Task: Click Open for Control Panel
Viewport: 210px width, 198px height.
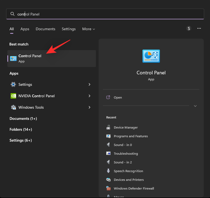Action: (118, 98)
